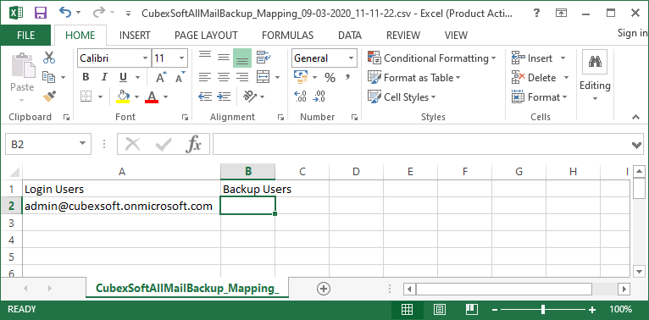Viewport: 649px width, 320px height.
Task: Increase decimal places
Action: pos(301,97)
